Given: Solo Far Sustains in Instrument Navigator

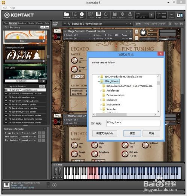Looking at the screenshot, I should 40,140.
